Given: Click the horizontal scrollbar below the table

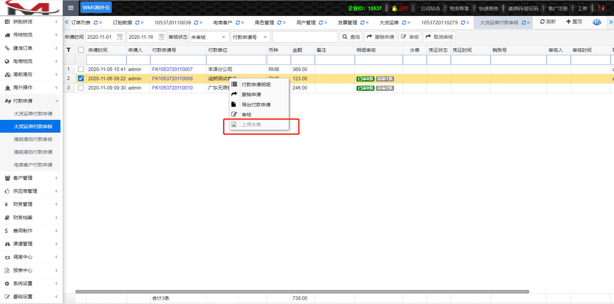Looking at the screenshot, I should pyautogui.click(x=302, y=292).
